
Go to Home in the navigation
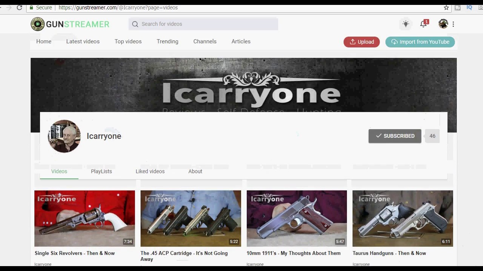[44, 41]
